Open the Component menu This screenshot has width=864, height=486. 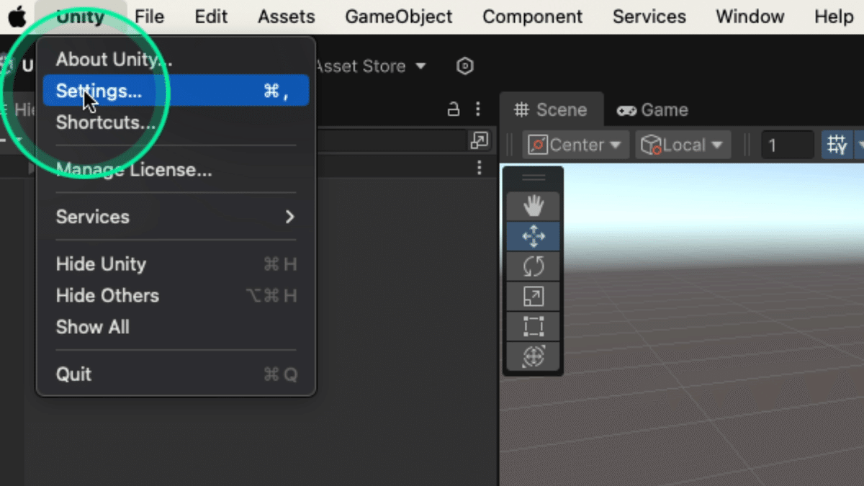point(533,17)
